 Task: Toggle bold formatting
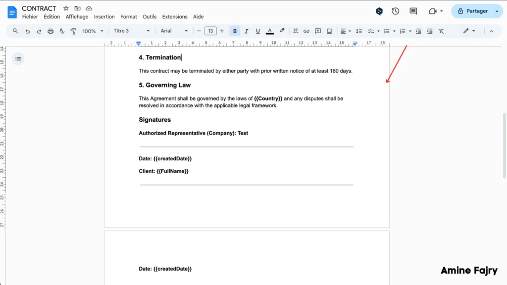(235, 31)
